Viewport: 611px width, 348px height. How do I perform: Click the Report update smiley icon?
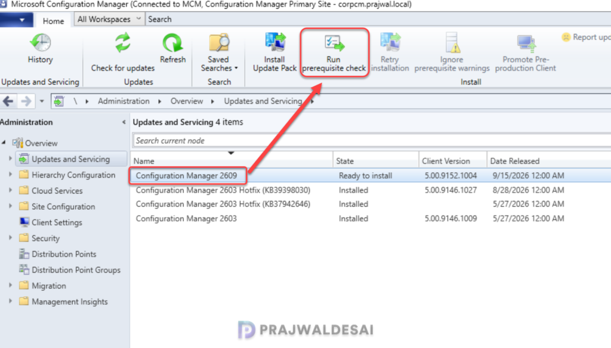pos(566,38)
